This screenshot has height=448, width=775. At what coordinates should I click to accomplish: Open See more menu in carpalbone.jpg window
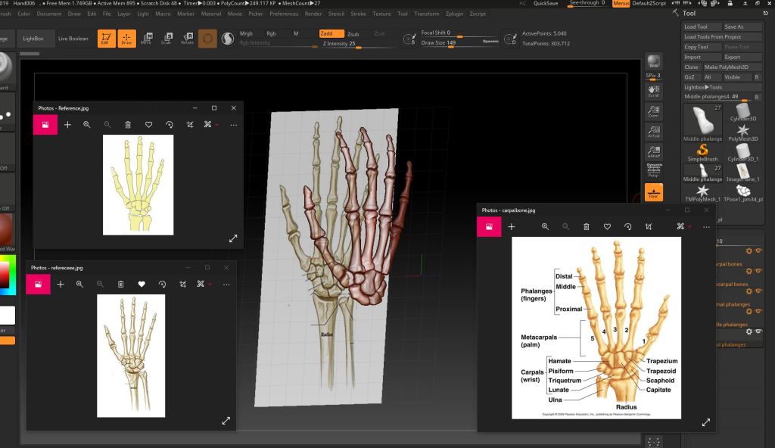[706, 226]
